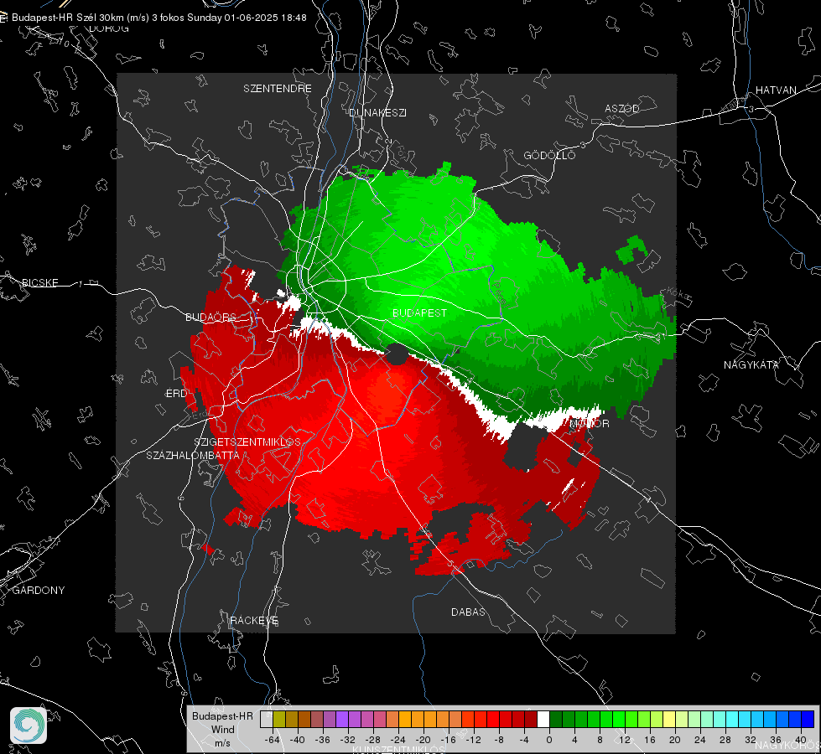Click the Budapest-HR legend heading
The height and width of the screenshot is (754, 821).
222,716
